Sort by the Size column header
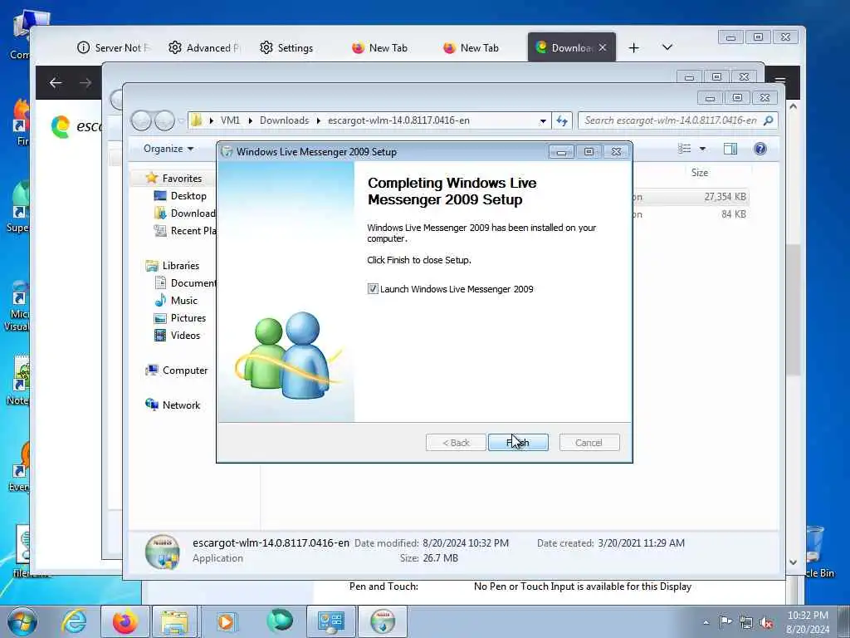This screenshot has width=850, height=638. tap(699, 173)
